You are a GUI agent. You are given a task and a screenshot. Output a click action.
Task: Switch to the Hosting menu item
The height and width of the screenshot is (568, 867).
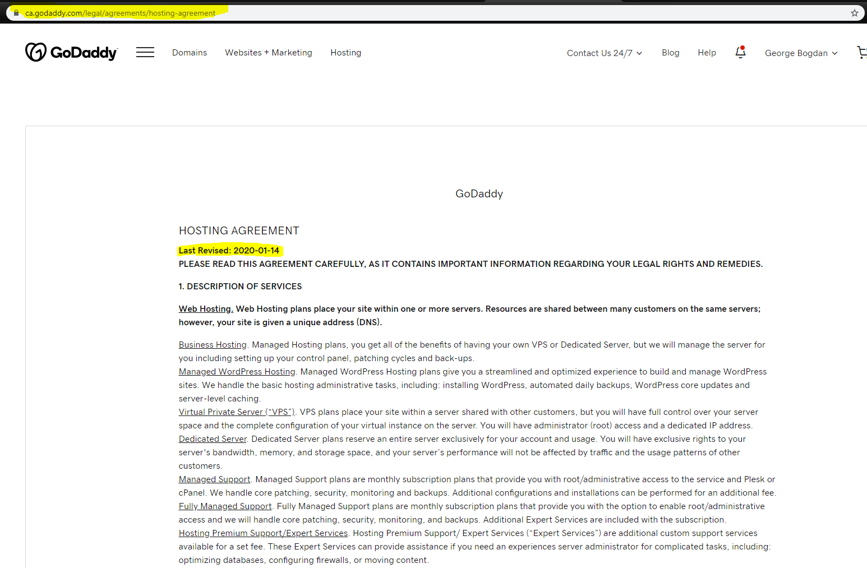pos(345,52)
